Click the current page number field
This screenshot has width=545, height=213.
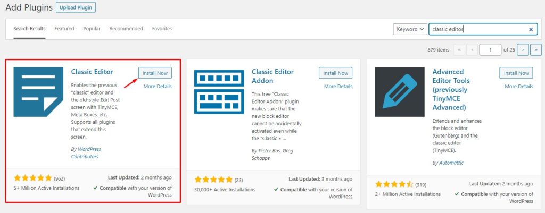tap(490, 50)
